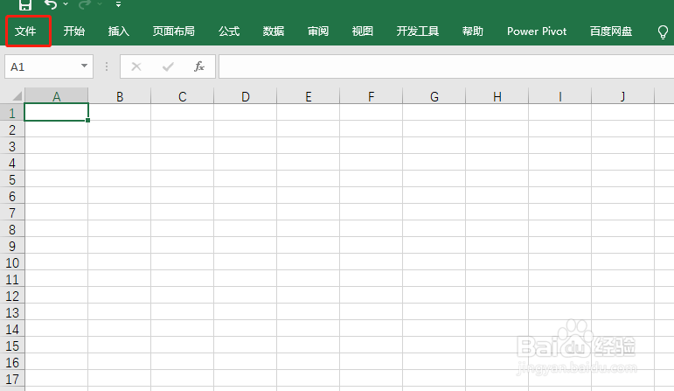
Task: Switch to the 页面布局 (Page Layout) tab
Action: (x=174, y=31)
